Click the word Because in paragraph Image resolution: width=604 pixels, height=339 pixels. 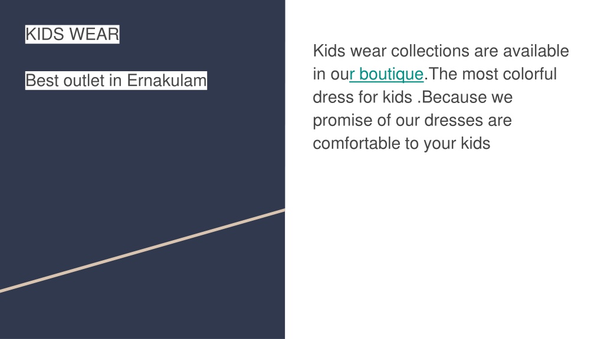(454, 97)
